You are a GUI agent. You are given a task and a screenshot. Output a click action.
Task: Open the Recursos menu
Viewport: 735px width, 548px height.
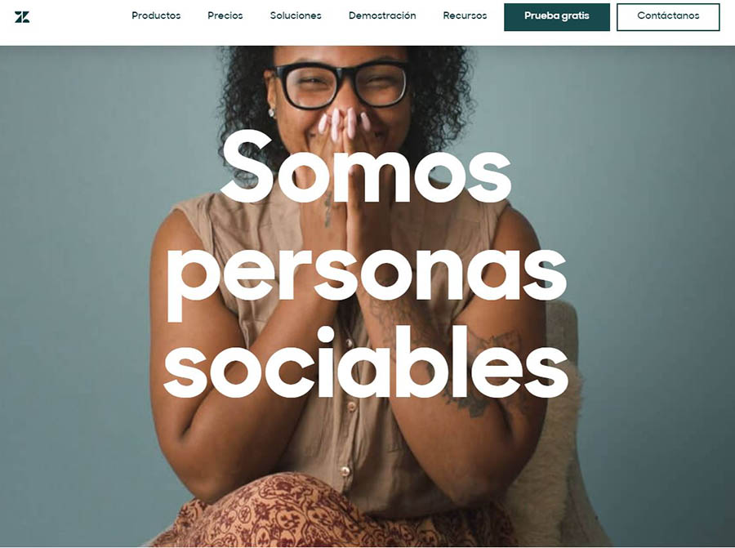[465, 16]
